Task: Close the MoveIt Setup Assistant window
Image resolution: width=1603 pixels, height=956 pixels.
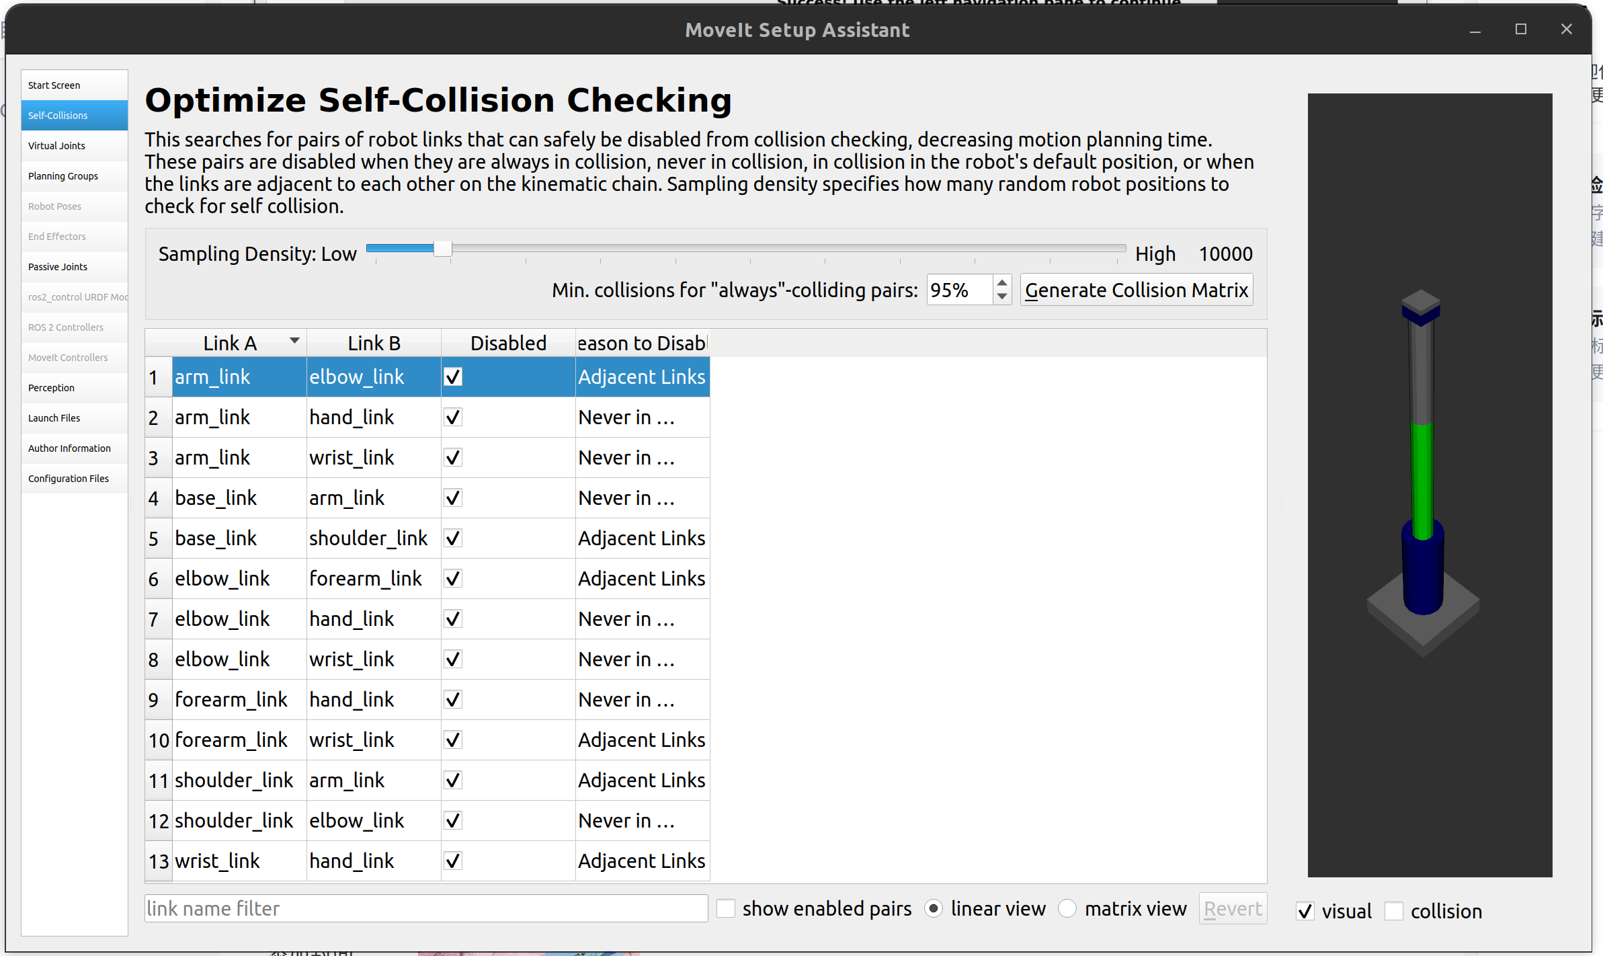Action: pos(1567,30)
